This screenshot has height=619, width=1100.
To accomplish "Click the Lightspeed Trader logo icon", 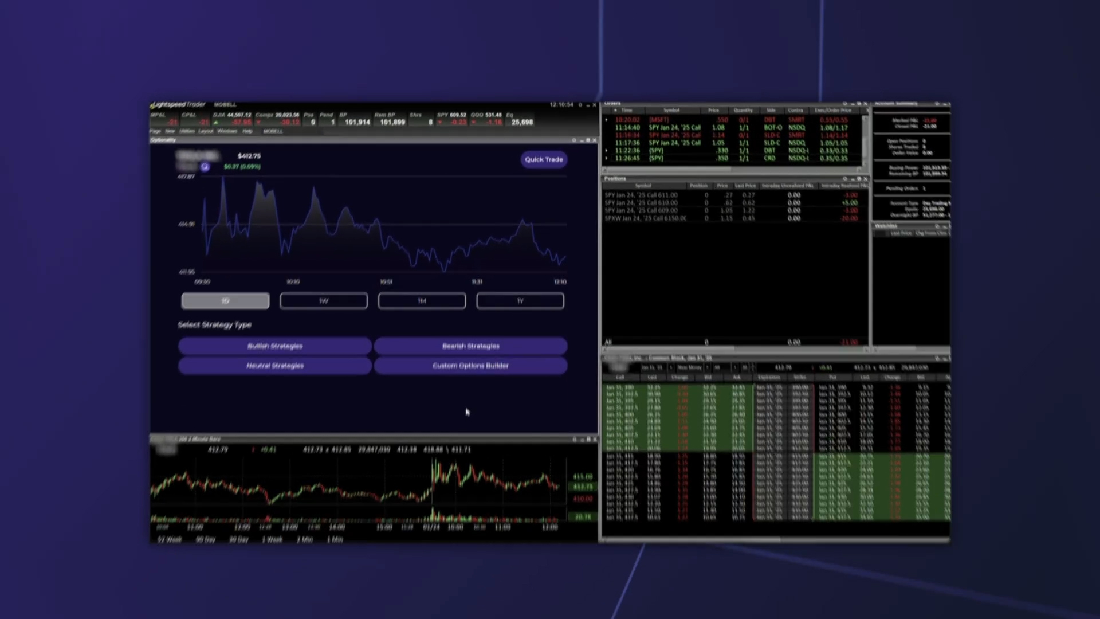I will 153,105.
